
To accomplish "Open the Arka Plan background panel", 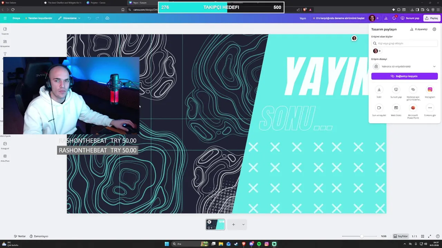I will 5,158.
